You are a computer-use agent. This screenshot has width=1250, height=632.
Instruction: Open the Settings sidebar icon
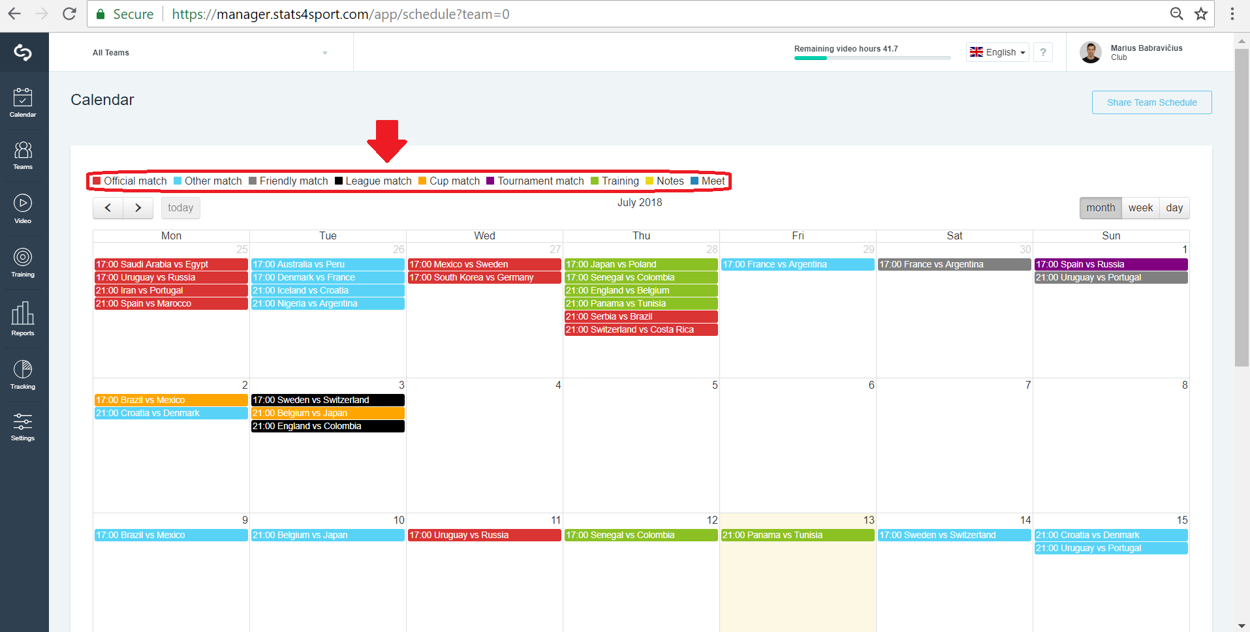[23, 427]
